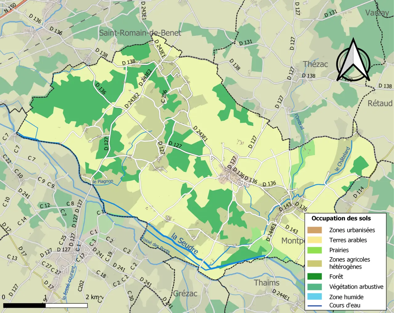Click the C 30 road label
The image size is (394, 313).
tap(131, 296)
